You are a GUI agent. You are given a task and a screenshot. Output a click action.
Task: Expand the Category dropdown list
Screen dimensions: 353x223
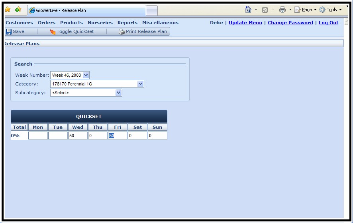[140, 84]
